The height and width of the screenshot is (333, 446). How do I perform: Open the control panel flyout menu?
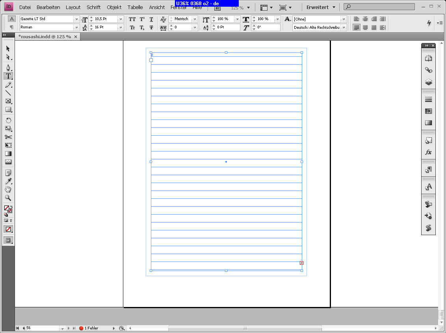pyautogui.click(x=440, y=23)
